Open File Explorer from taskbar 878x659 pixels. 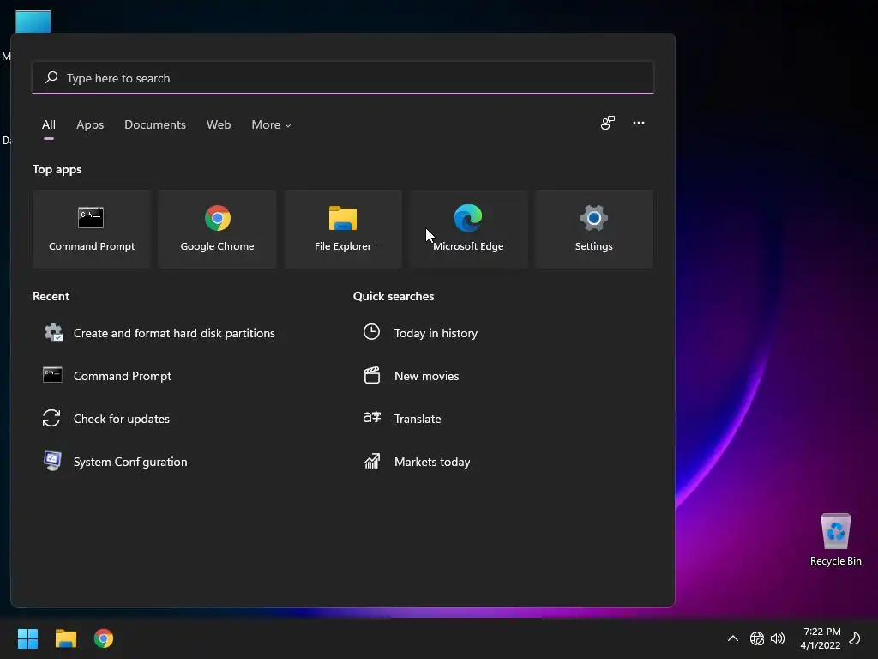pyautogui.click(x=65, y=638)
